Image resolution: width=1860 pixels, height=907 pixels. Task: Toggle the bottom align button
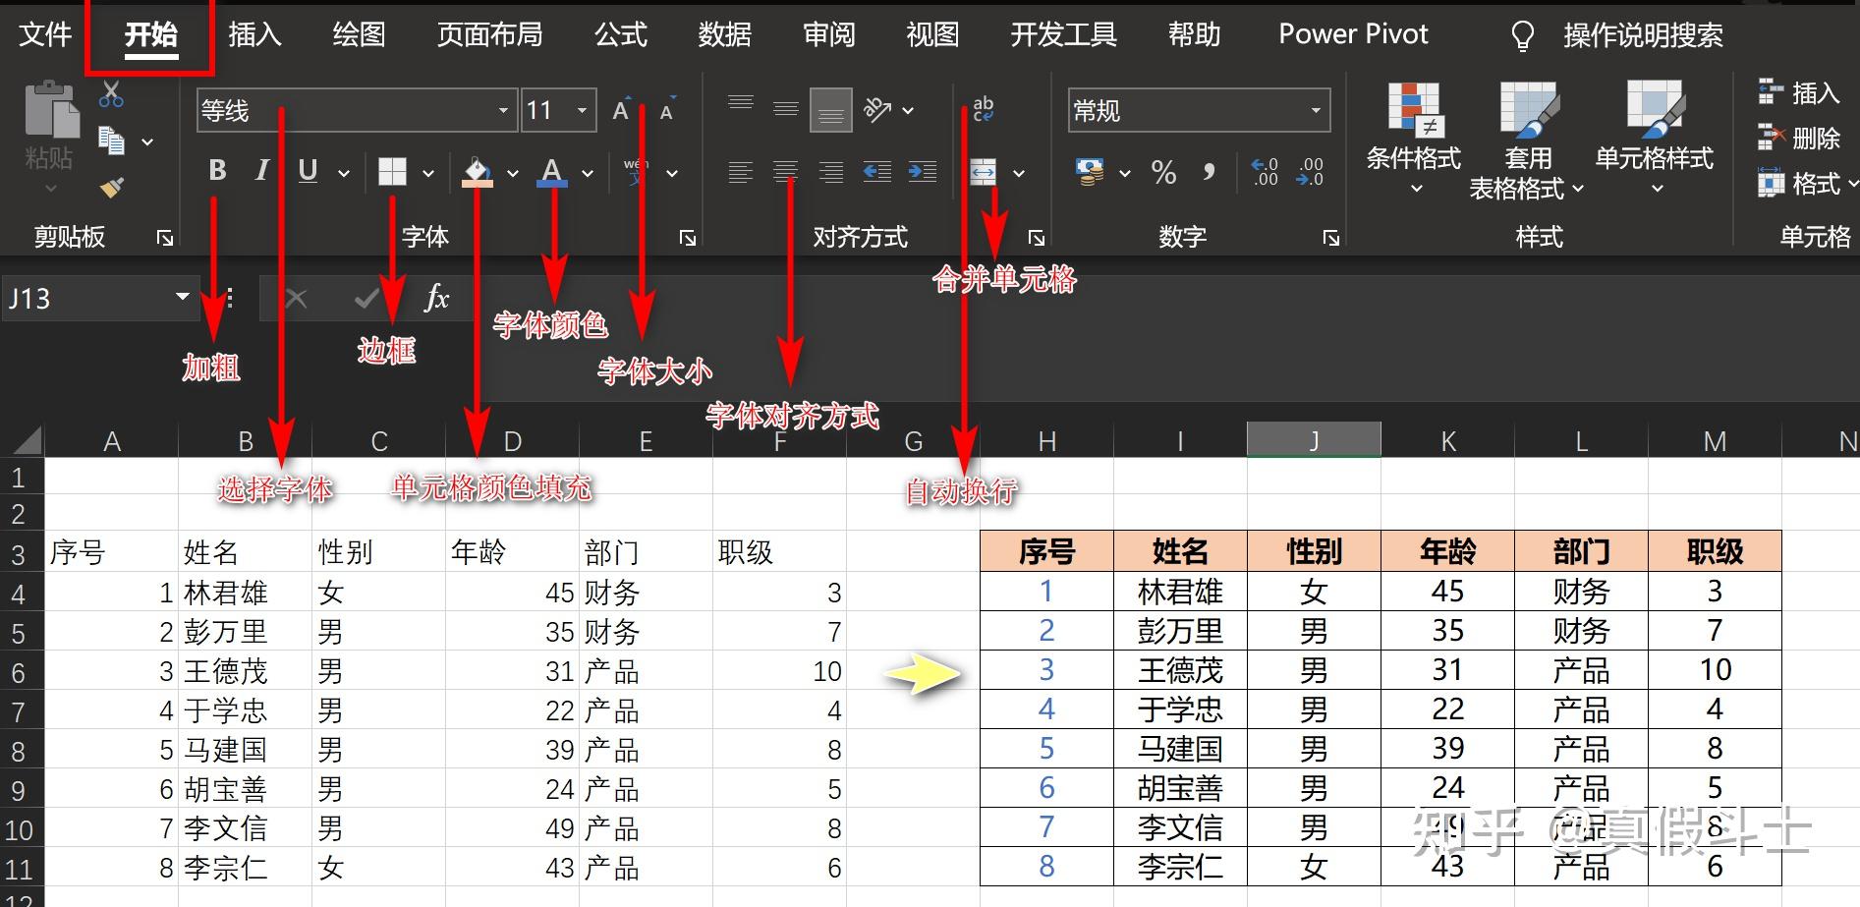831,110
